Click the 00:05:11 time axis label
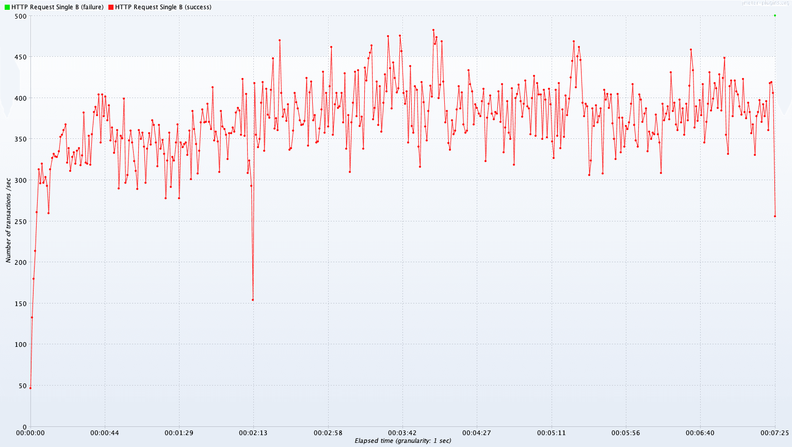Image resolution: width=792 pixels, height=447 pixels. pos(551,433)
